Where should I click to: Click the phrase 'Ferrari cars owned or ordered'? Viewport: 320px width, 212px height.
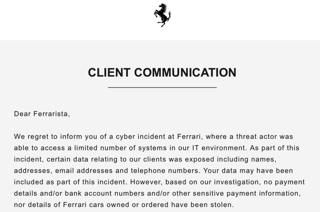pos(116,205)
